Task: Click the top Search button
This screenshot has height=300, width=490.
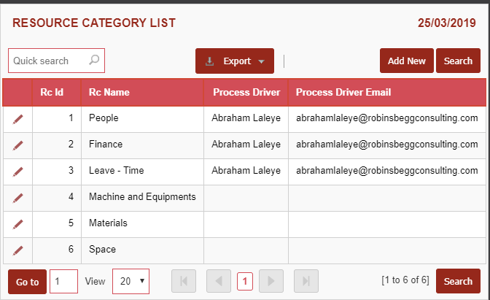Action: click(x=458, y=61)
